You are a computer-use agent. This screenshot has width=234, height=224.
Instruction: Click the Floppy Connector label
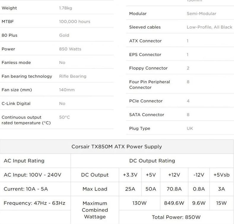148,68
